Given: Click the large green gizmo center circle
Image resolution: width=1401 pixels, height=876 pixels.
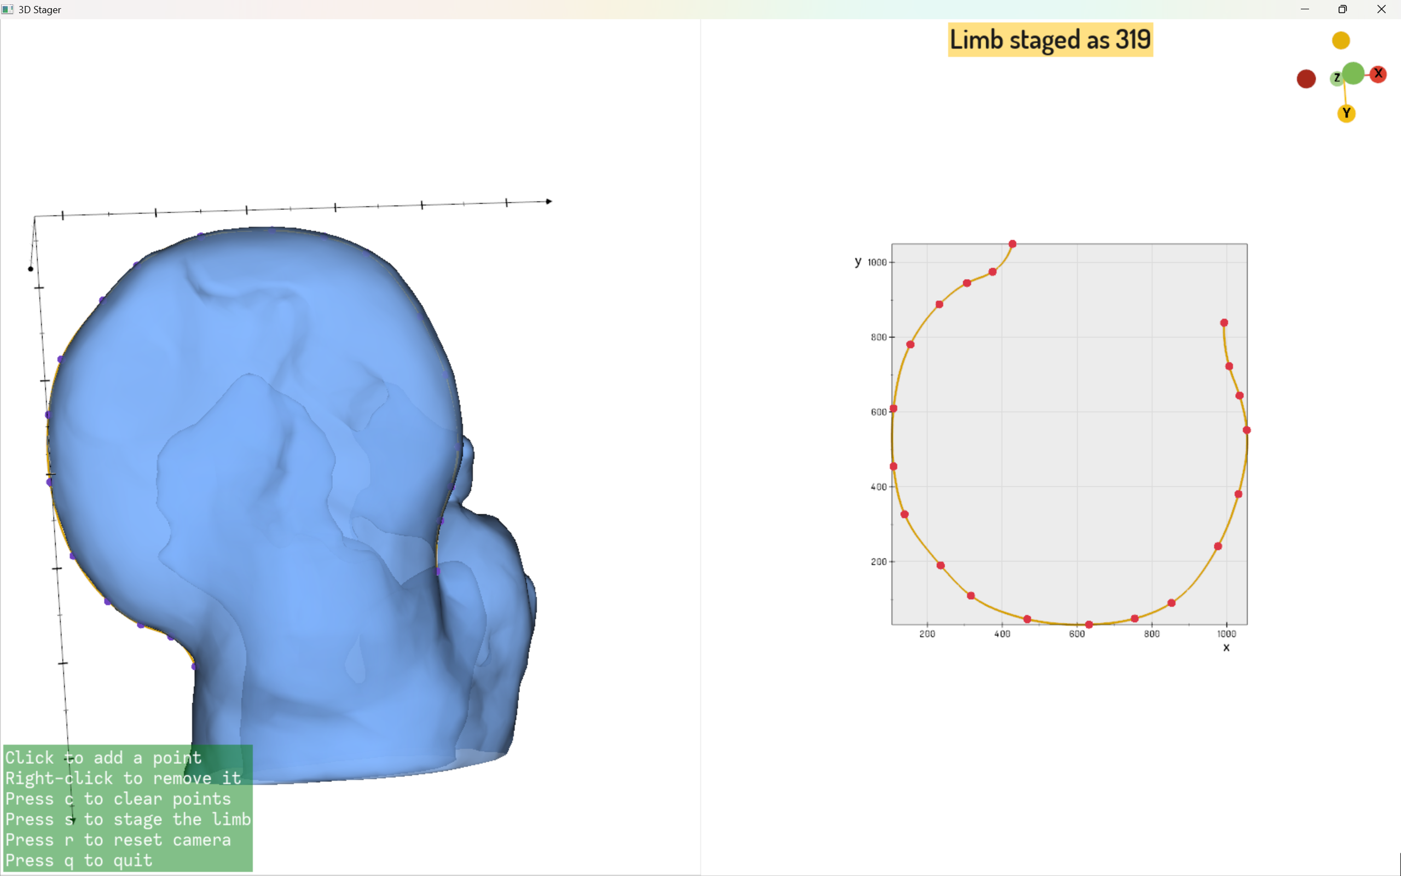Looking at the screenshot, I should [x=1353, y=73].
